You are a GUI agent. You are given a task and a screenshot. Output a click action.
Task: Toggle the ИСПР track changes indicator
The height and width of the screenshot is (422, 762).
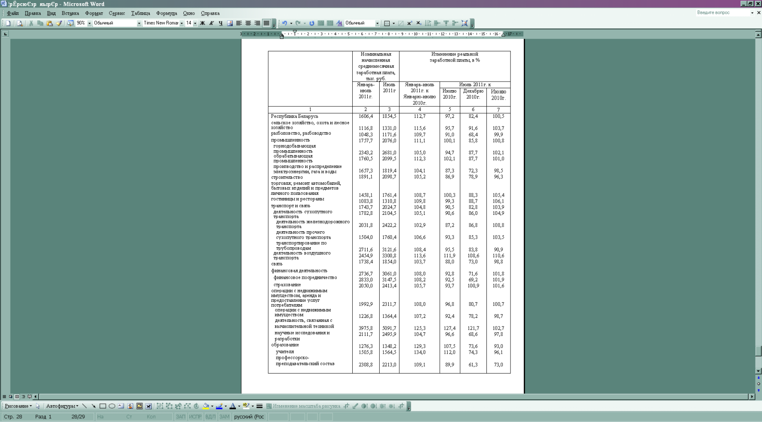195,417
